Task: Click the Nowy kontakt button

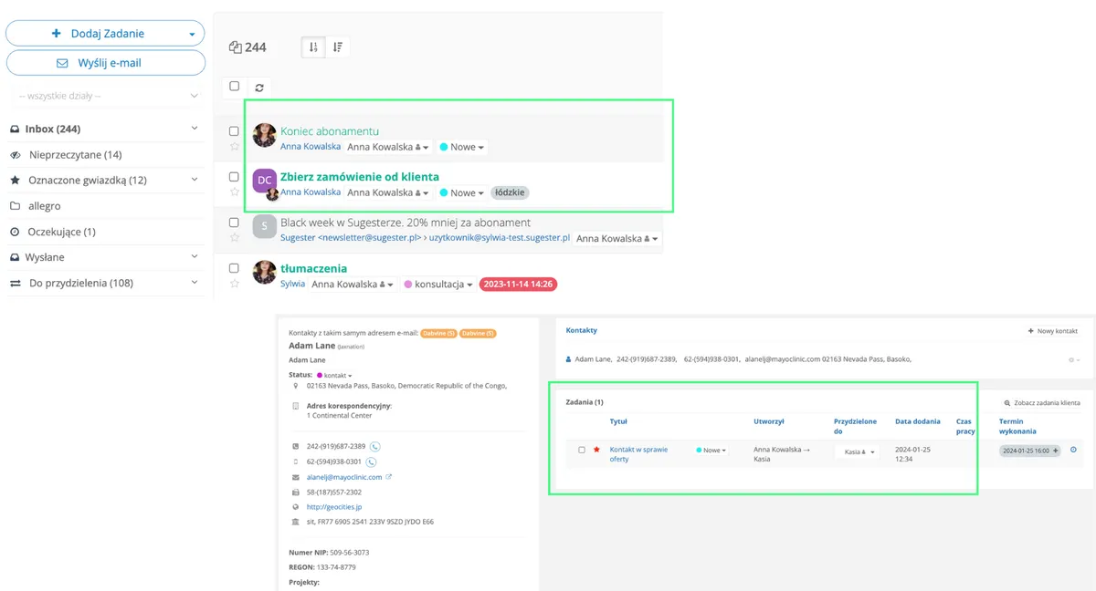Action: point(1053,331)
